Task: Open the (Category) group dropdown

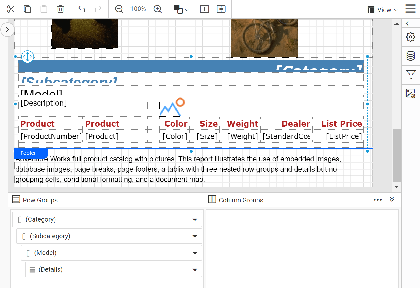Action: click(x=195, y=220)
